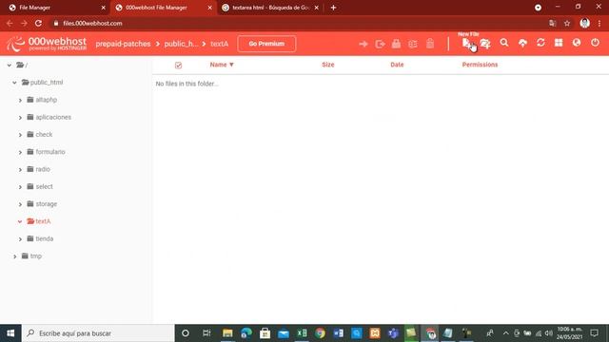Click public_h... breadcrumb link

click(x=182, y=44)
